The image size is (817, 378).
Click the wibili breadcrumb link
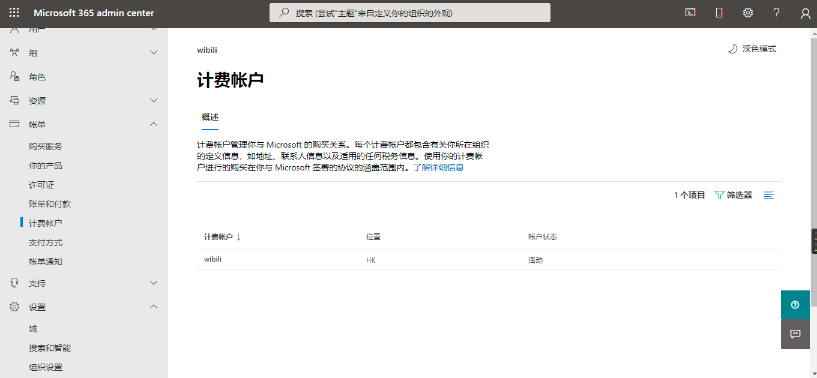[207, 50]
